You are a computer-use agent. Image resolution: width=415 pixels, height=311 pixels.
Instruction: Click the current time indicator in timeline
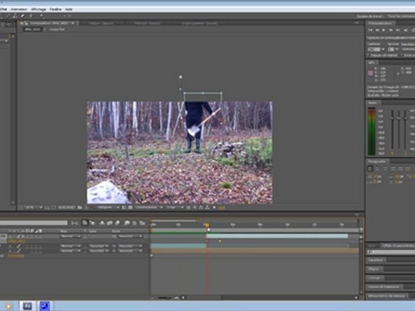[207, 225]
